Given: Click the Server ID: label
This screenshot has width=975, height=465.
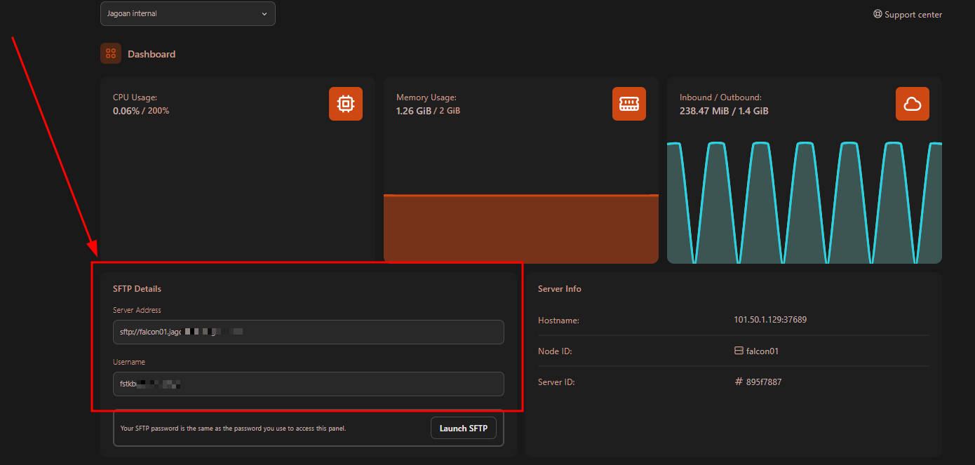Looking at the screenshot, I should click(x=556, y=382).
